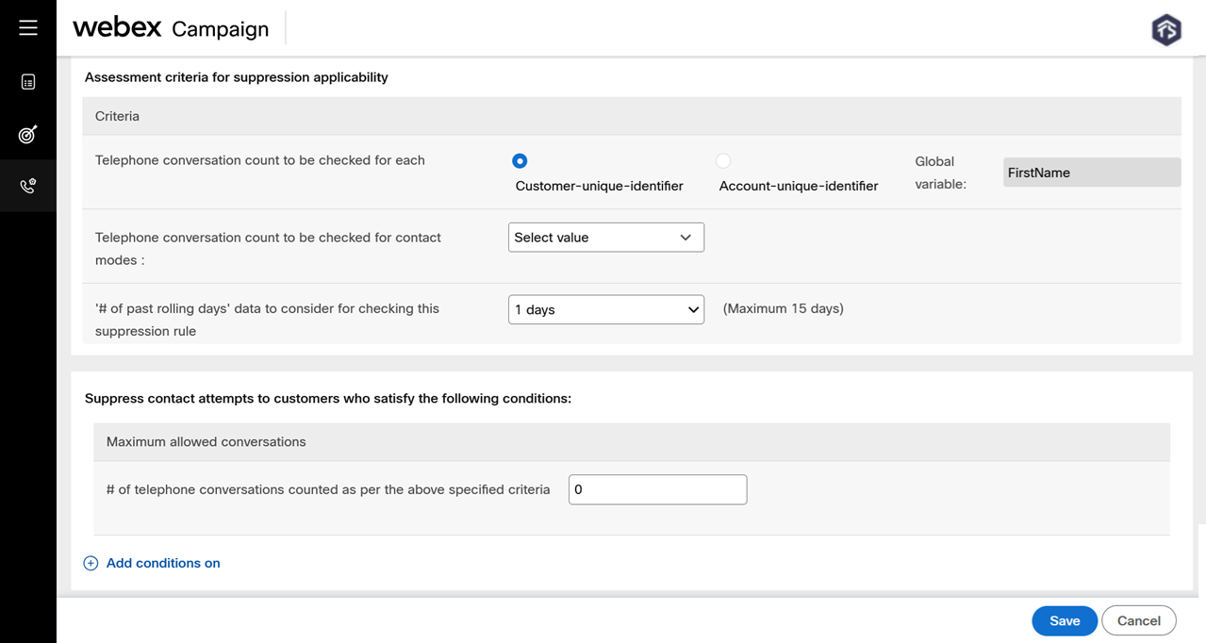Image resolution: width=1206 pixels, height=643 pixels.
Task: Click the webex Campaign logo
Action: click(x=172, y=28)
